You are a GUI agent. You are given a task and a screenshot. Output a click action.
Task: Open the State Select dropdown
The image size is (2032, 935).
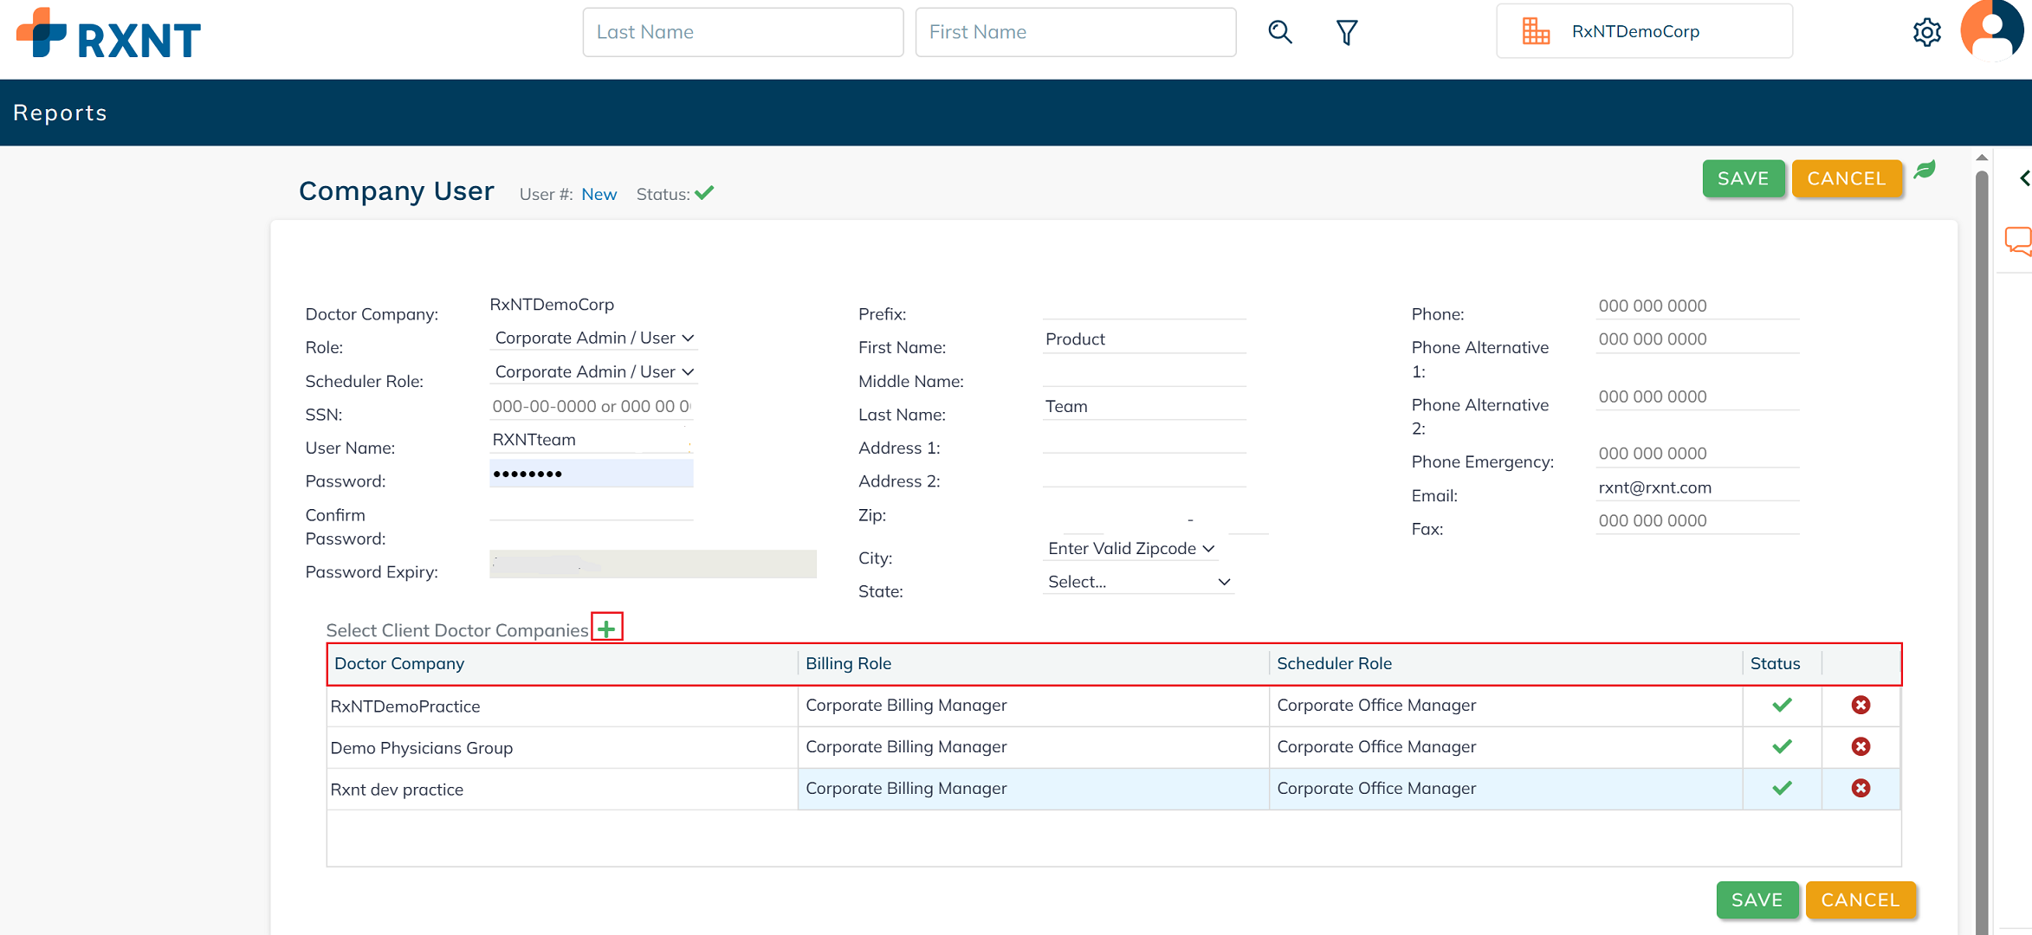[1139, 582]
